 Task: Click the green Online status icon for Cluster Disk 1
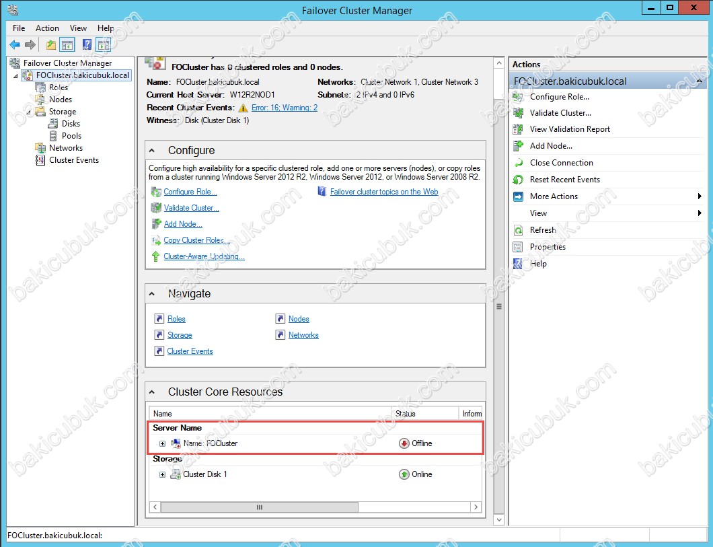404,474
